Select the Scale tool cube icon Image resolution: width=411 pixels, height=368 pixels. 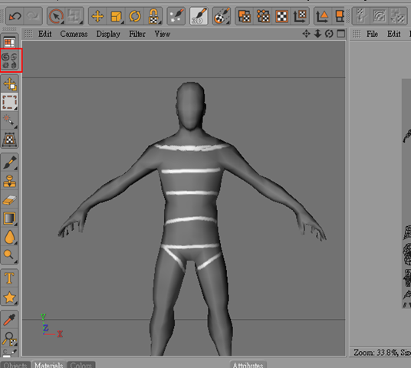[x=116, y=17]
